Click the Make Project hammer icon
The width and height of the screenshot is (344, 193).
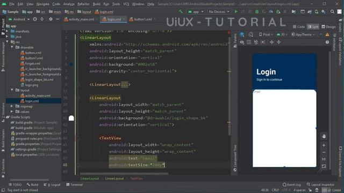[181, 11]
